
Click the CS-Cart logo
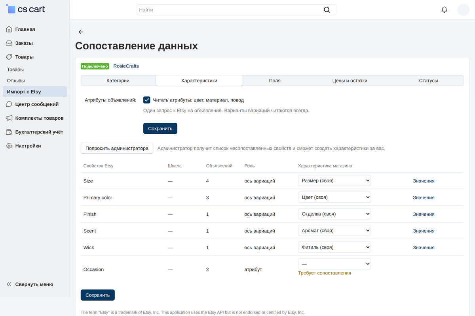tap(26, 9)
